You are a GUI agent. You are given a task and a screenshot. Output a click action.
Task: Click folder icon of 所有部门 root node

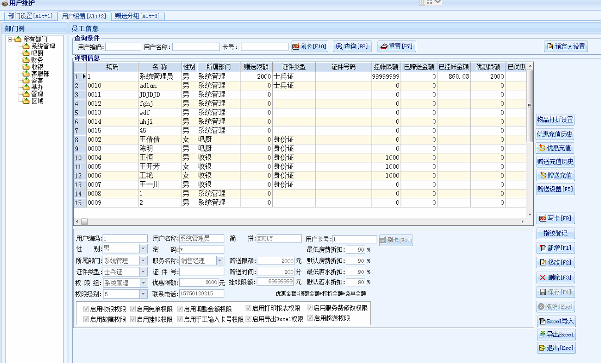(18, 40)
